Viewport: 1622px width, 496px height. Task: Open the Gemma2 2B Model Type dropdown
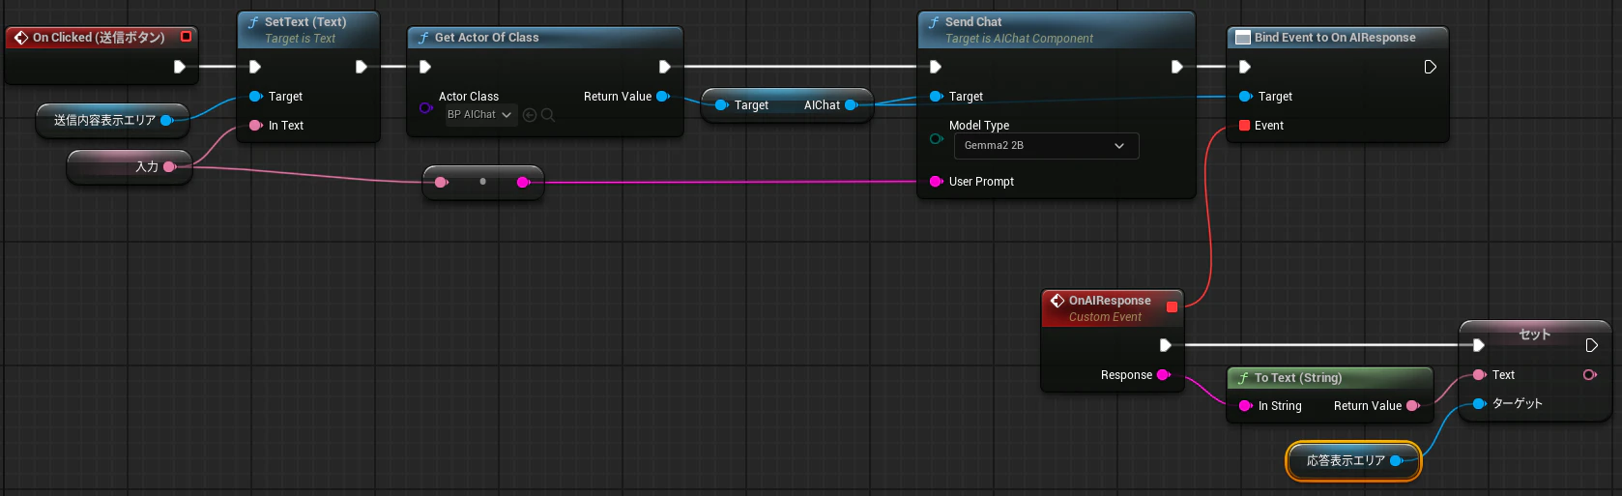click(x=1046, y=146)
